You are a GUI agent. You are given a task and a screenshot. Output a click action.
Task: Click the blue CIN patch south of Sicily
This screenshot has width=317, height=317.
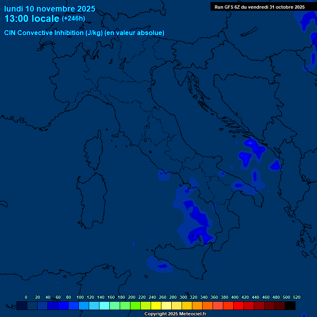[161, 264]
